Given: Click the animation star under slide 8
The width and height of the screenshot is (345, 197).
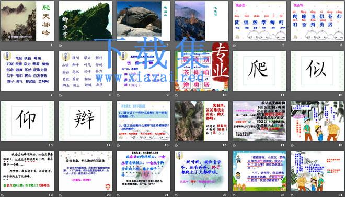Looking at the screenshot, I should click(60, 95).
